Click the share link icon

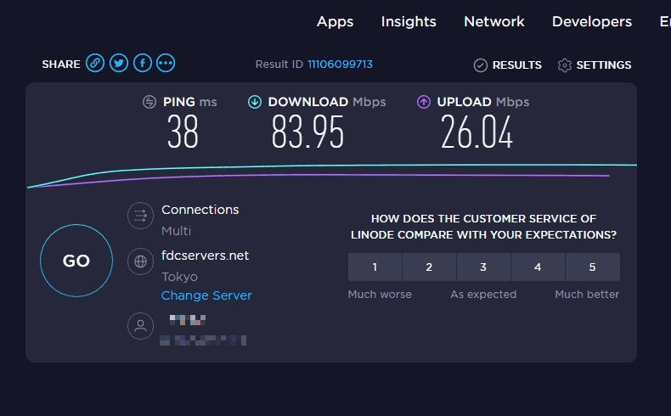pyautogui.click(x=95, y=64)
